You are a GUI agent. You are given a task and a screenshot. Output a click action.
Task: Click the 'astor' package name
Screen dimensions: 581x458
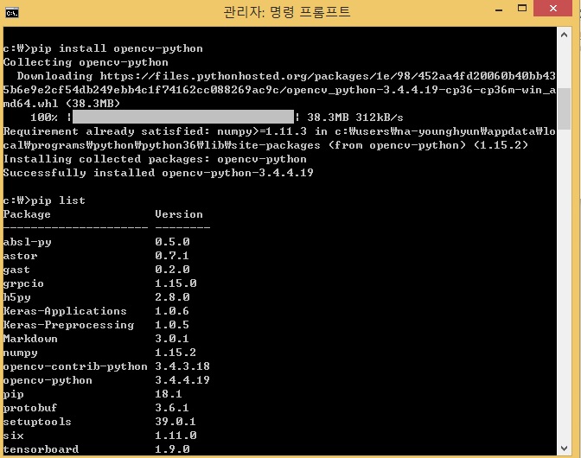20,256
